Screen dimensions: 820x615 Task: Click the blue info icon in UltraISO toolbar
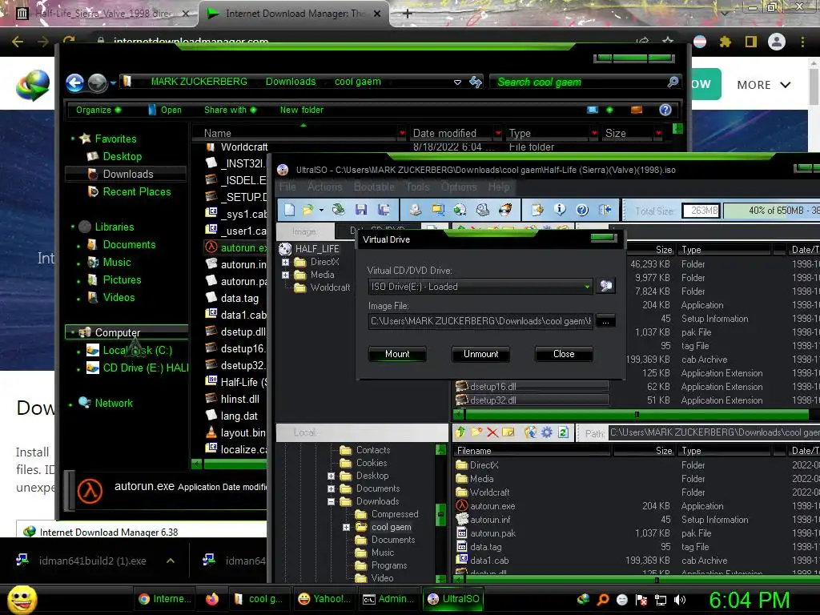point(560,211)
